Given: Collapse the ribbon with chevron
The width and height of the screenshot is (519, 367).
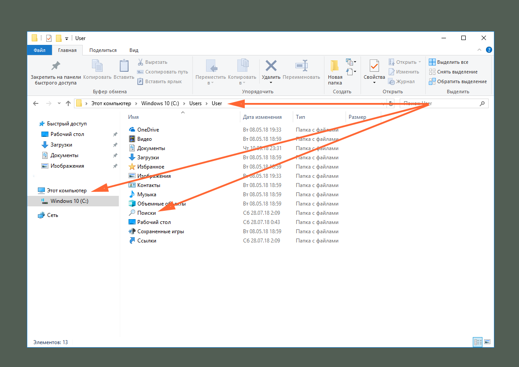Looking at the screenshot, I should pos(479,50).
